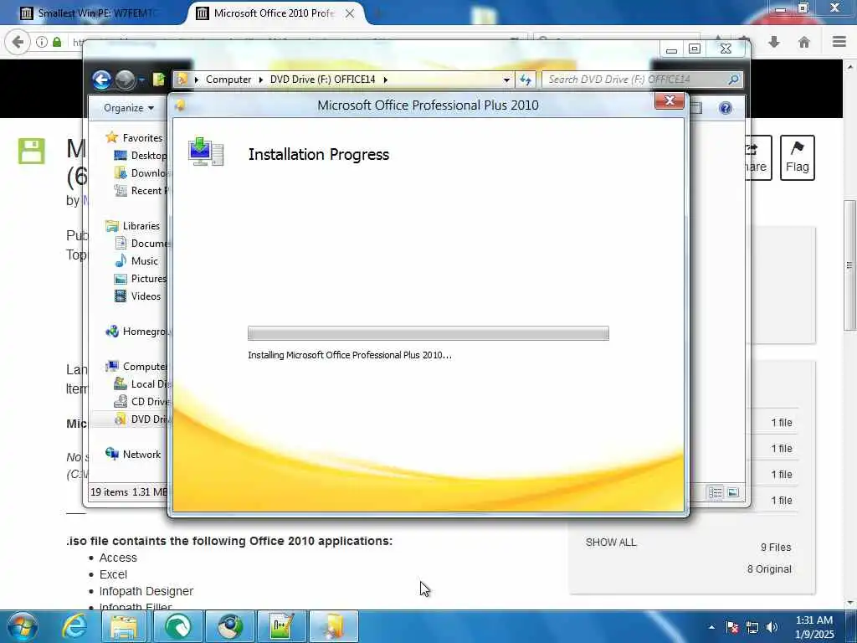Expand the DVD Drive OFFICE14 breadcrumb arrow
The width and height of the screenshot is (857, 643).
coord(385,80)
